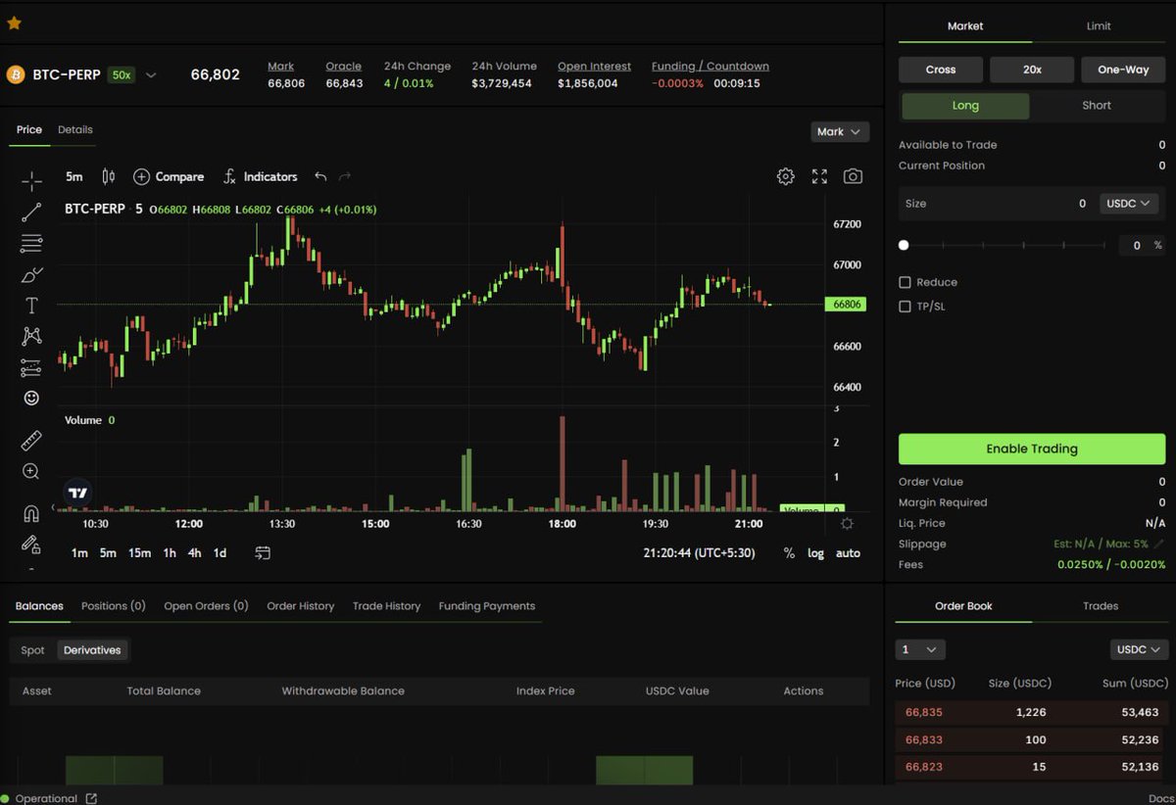The height and width of the screenshot is (805, 1176).
Task: Open the Mark price chart dropdown
Action: click(x=840, y=131)
